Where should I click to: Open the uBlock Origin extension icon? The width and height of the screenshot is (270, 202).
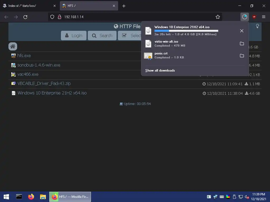tap(254, 17)
